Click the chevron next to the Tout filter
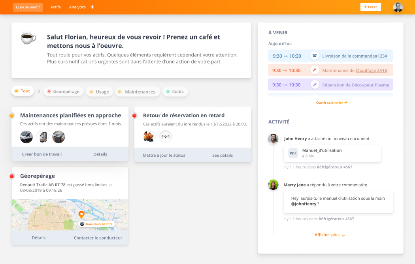415x264 pixels. tap(39, 91)
